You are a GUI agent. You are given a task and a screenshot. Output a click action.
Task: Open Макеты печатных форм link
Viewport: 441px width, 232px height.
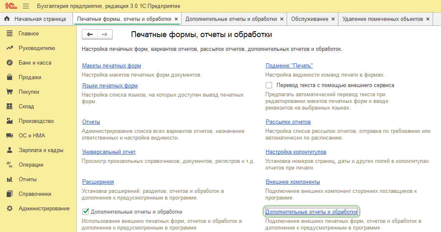[x=111, y=65]
